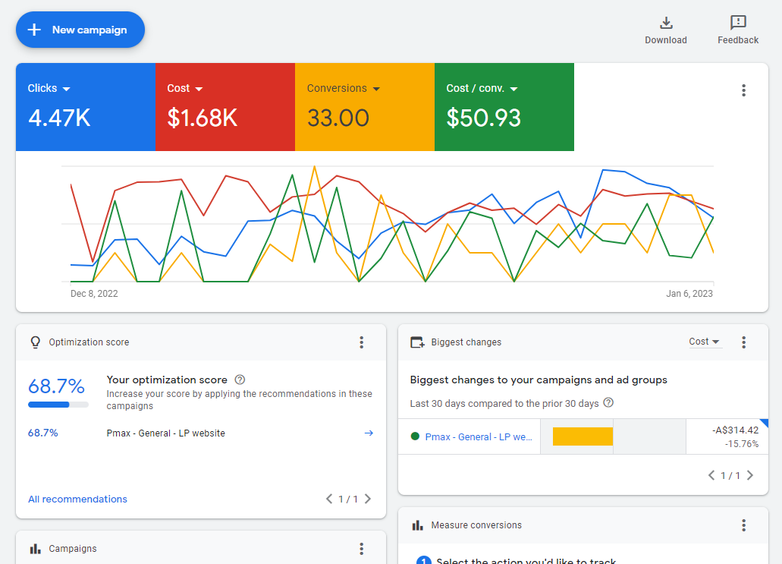The width and height of the screenshot is (782, 564).
Task: Go to next page in Biggest changes
Action: pyautogui.click(x=750, y=476)
